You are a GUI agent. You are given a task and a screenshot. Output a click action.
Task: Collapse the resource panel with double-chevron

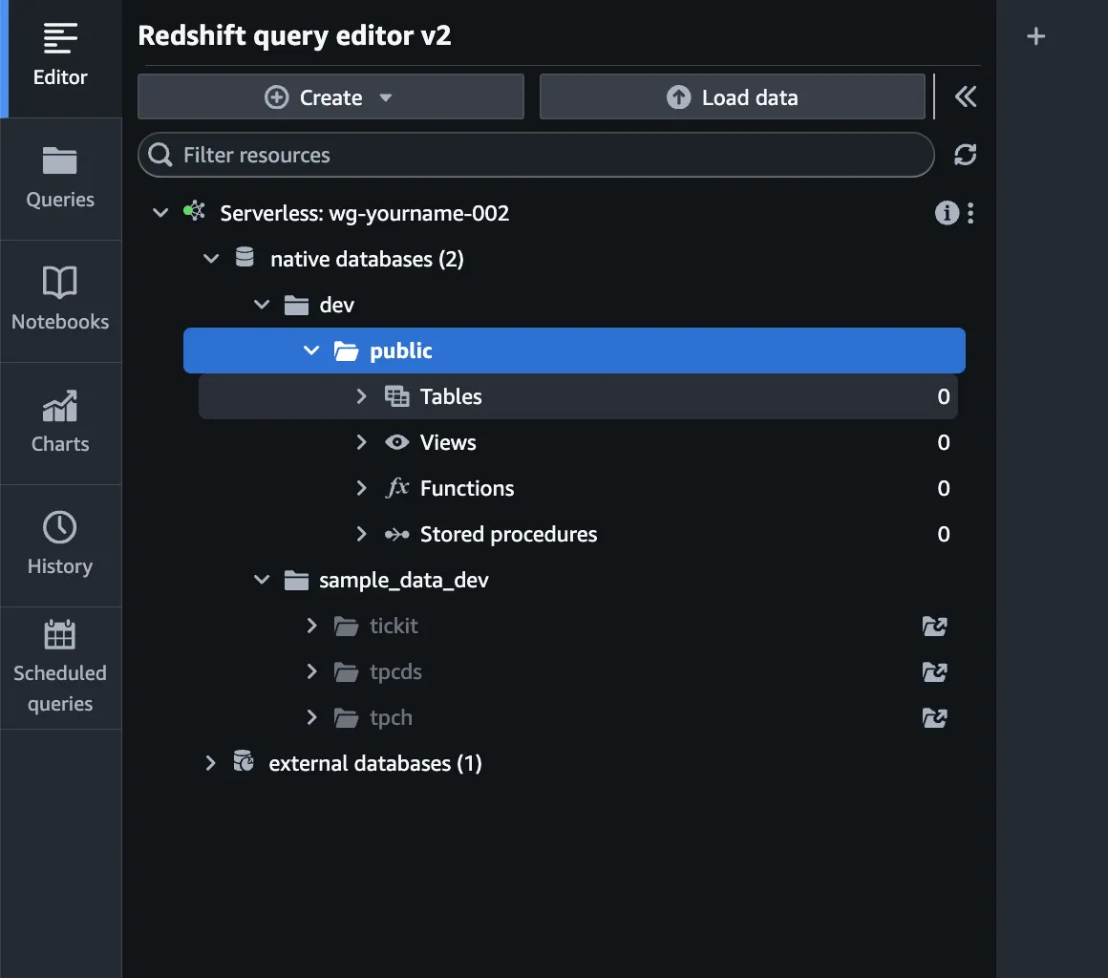pyautogui.click(x=966, y=96)
